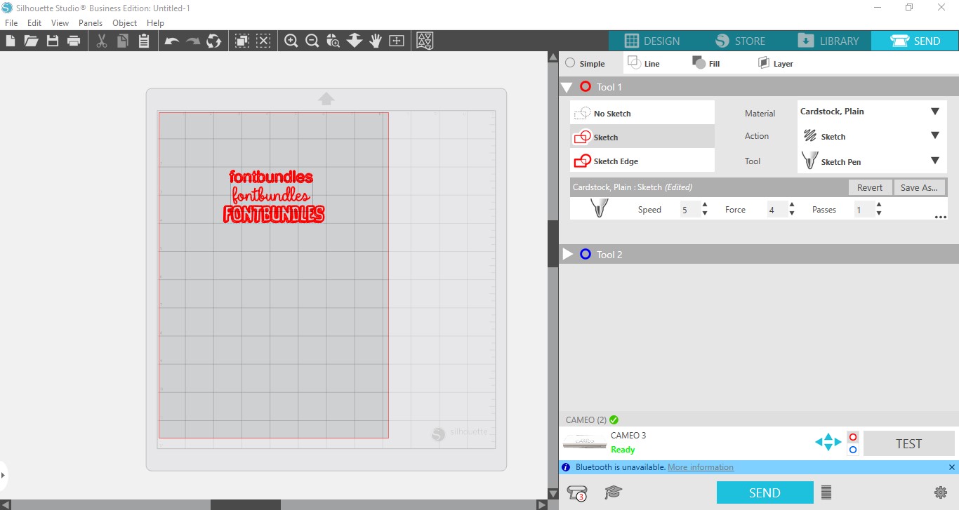Open the Tool dropdown showing Sketch Pen

tap(872, 161)
